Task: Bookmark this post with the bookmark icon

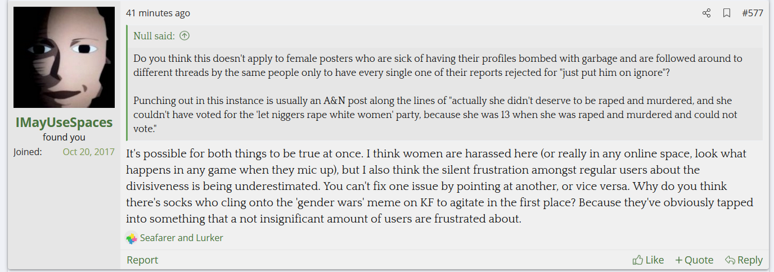Action: 727,13
